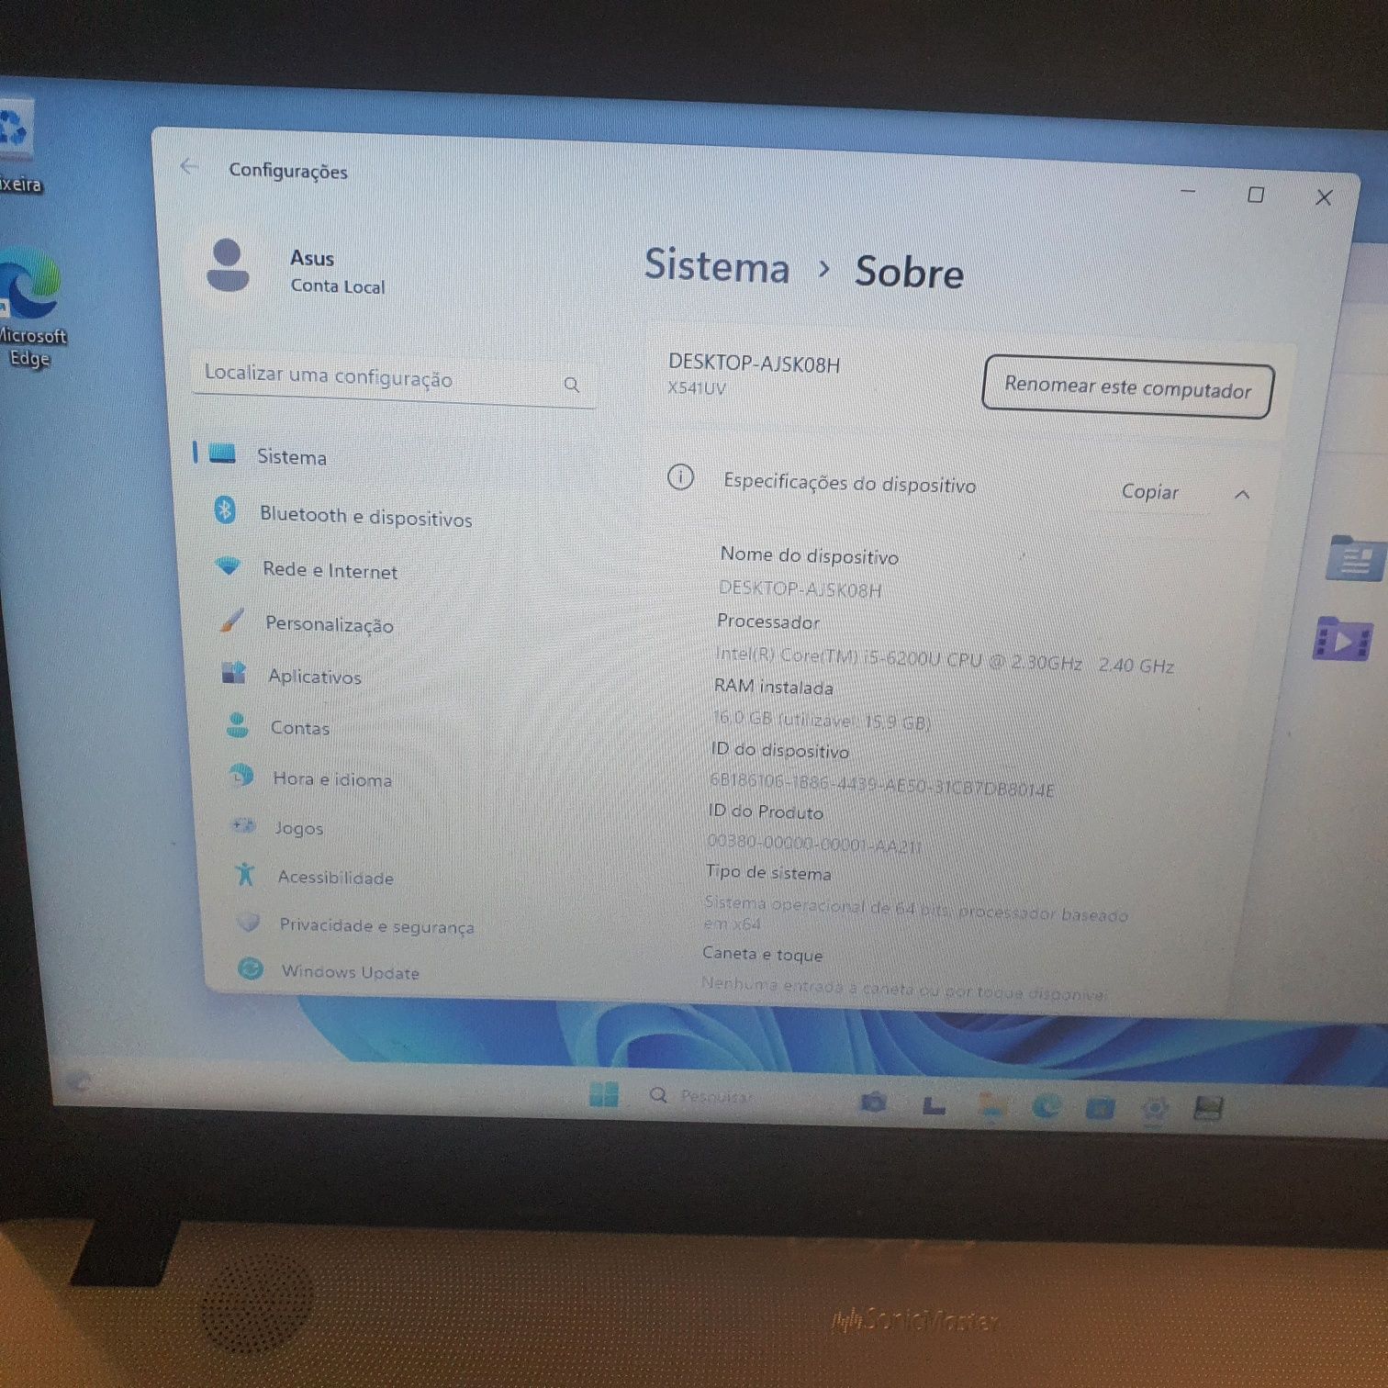Click the info icon beside Especificações do dispositivo
This screenshot has width=1388, height=1388.
pos(680,476)
